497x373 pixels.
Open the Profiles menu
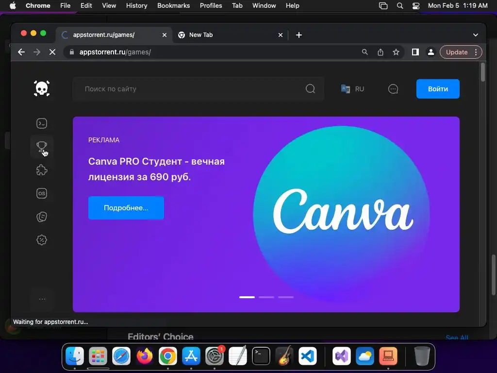(211, 6)
